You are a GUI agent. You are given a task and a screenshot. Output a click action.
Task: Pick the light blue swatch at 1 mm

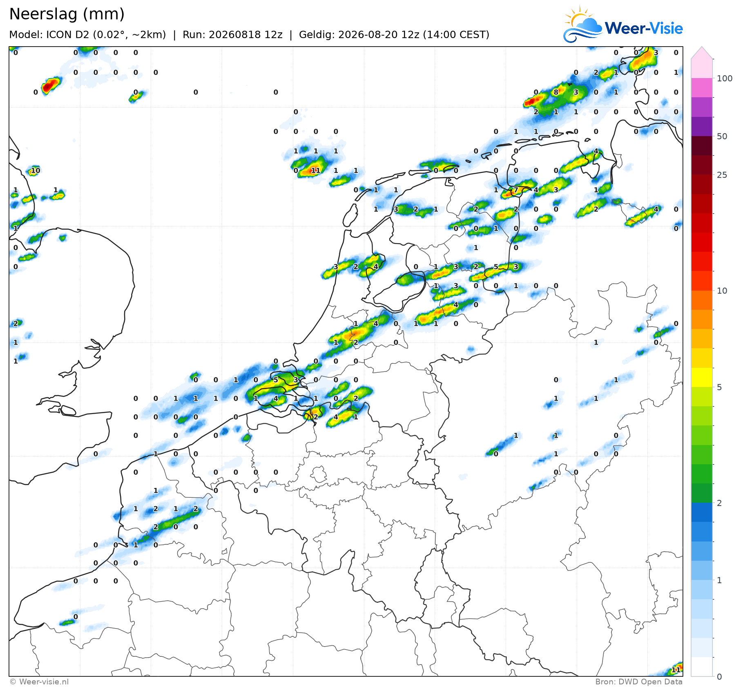(x=702, y=589)
